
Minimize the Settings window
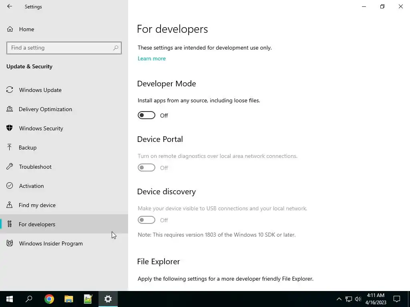[364, 6]
